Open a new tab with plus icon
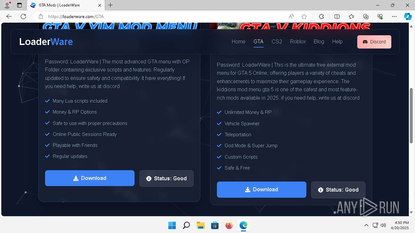415x233 pixels. tap(111, 5)
